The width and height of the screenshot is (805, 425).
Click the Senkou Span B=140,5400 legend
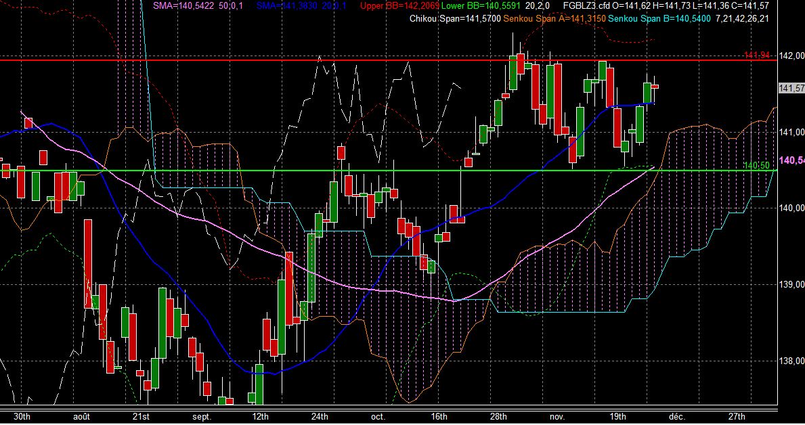pyautogui.click(x=659, y=18)
